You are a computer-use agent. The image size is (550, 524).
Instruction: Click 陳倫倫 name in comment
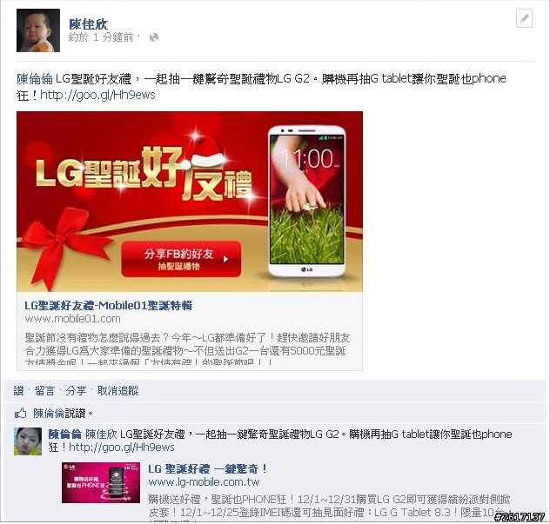(x=65, y=434)
